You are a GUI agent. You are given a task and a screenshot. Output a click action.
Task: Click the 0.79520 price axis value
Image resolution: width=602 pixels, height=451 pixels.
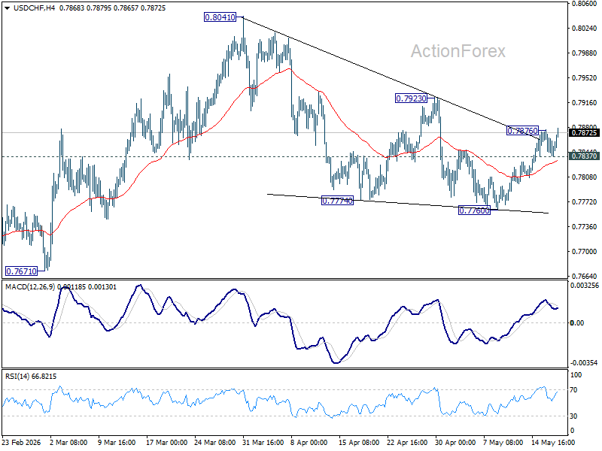pos(585,78)
